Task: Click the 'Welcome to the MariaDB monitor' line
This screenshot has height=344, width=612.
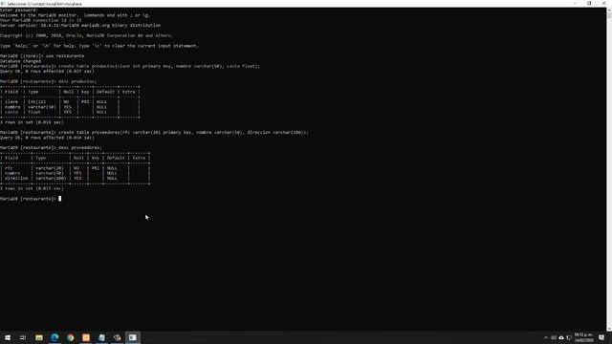Action: click(75, 15)
